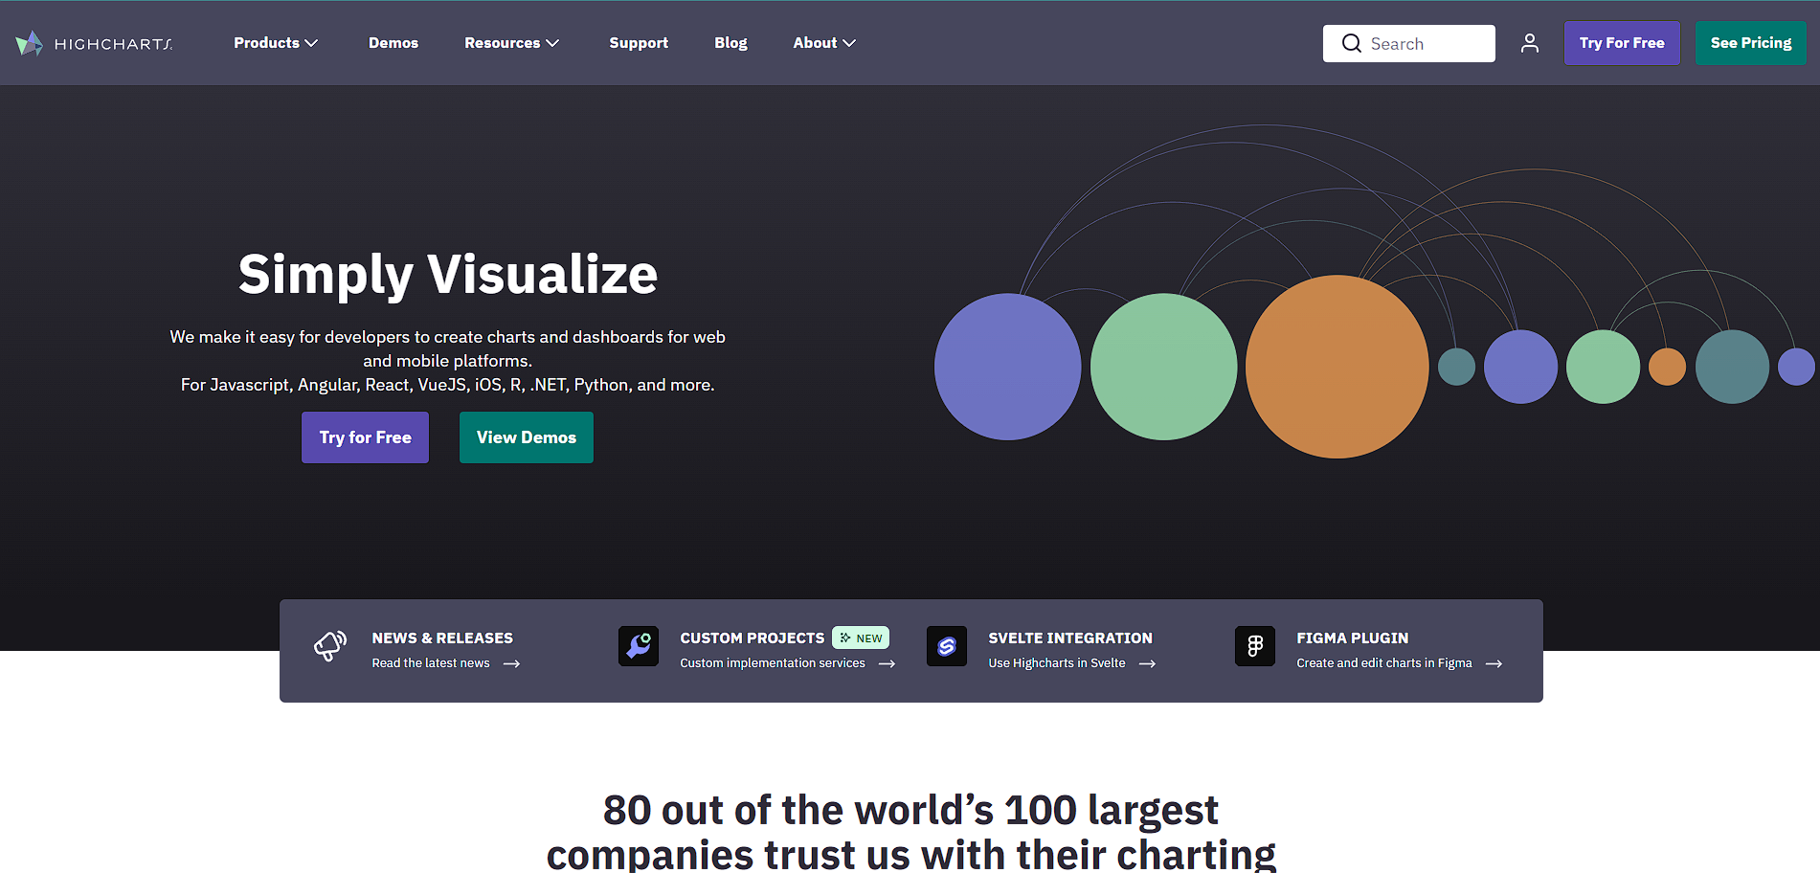Open the user account icon
This screenshot has height=873, width=1820.
(x=1529, y=43)
